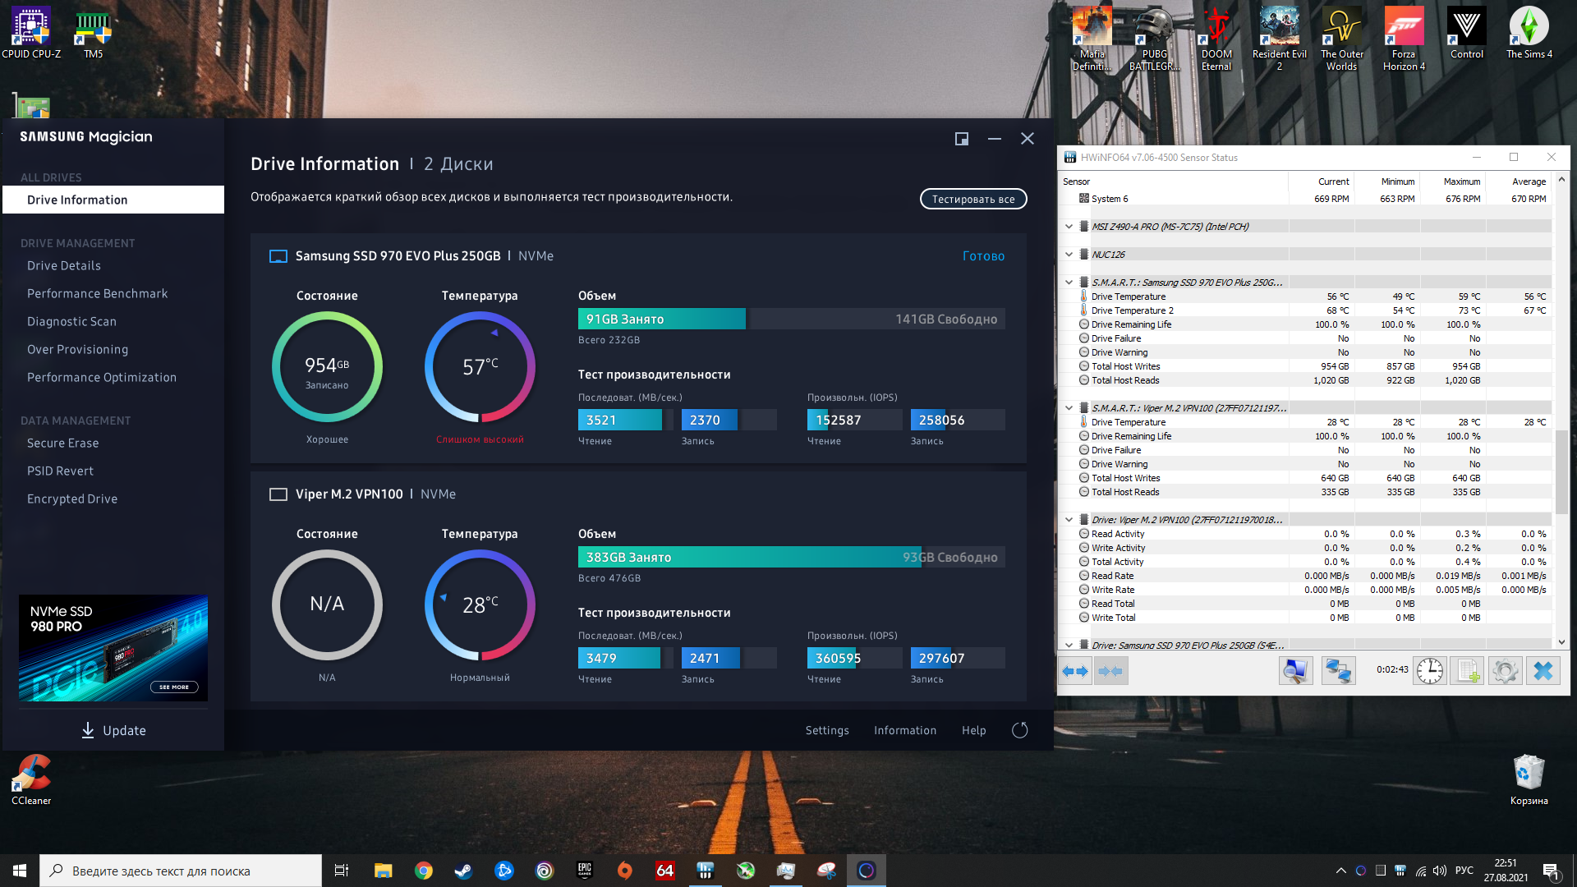Viewport: 1577px width, 887px height.
Task: Open the Settings link at bottom
Action: tap(826, 730)
